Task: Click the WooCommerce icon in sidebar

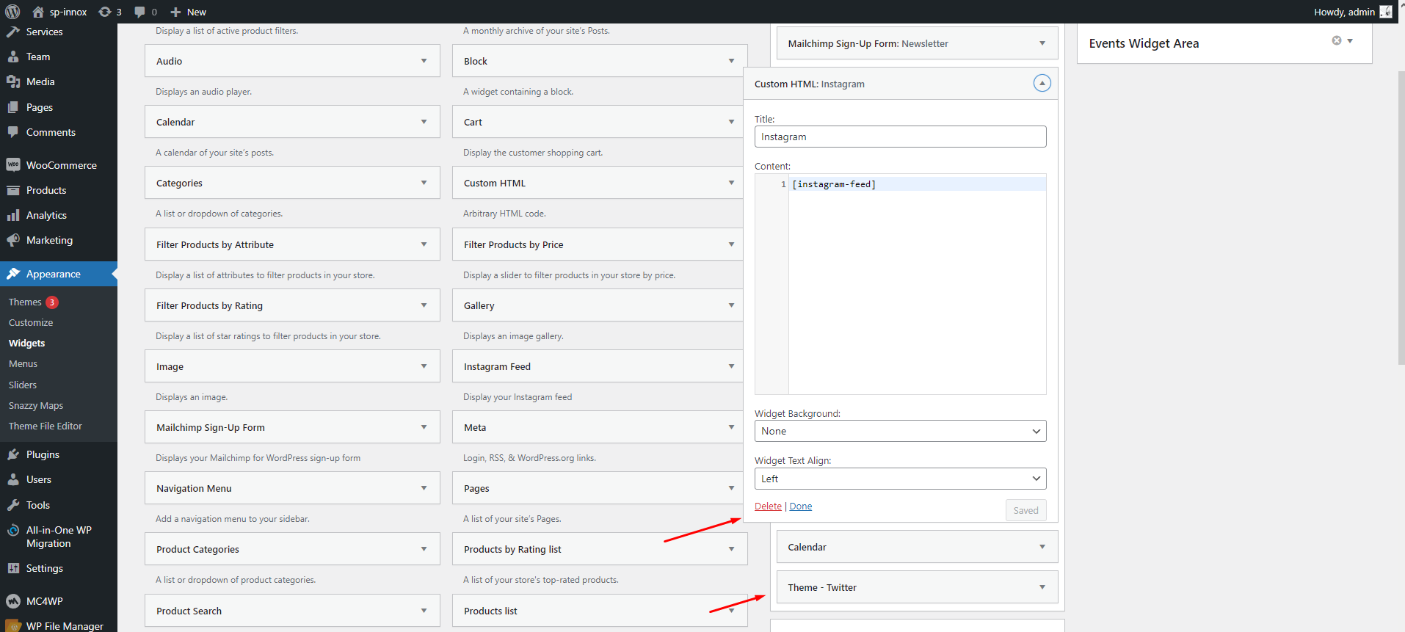Action: (x=13, y=165)
